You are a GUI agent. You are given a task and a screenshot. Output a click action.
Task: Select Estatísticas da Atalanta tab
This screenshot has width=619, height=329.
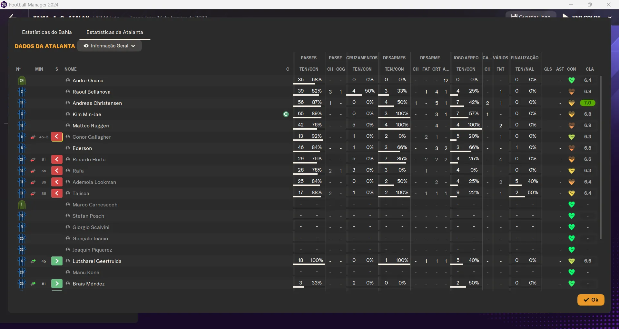115,32
